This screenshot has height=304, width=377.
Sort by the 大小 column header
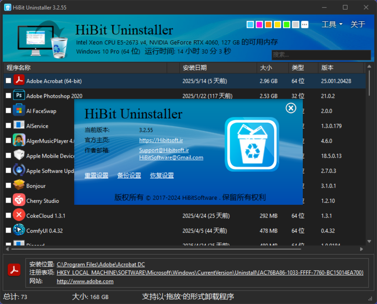pyautogui.click(x=273, y=68)
